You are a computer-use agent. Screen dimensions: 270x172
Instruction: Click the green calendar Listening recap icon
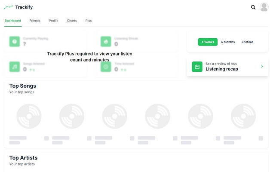point(197,67)
